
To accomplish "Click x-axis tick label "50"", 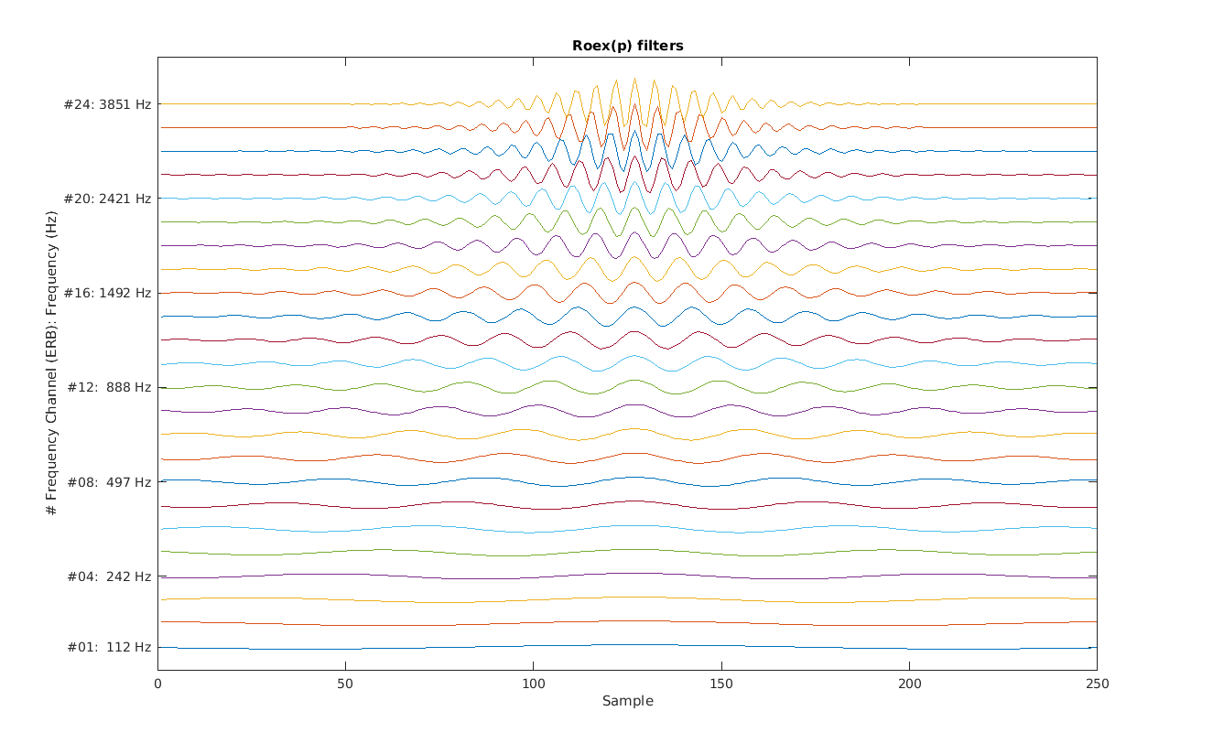I will coord(345,684).
